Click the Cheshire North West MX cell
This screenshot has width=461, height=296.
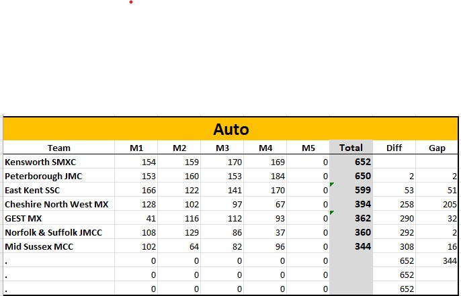click(56, 204)
